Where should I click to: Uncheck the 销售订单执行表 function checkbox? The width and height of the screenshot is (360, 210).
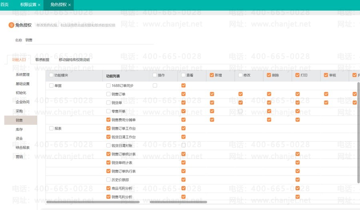point(108,171)
